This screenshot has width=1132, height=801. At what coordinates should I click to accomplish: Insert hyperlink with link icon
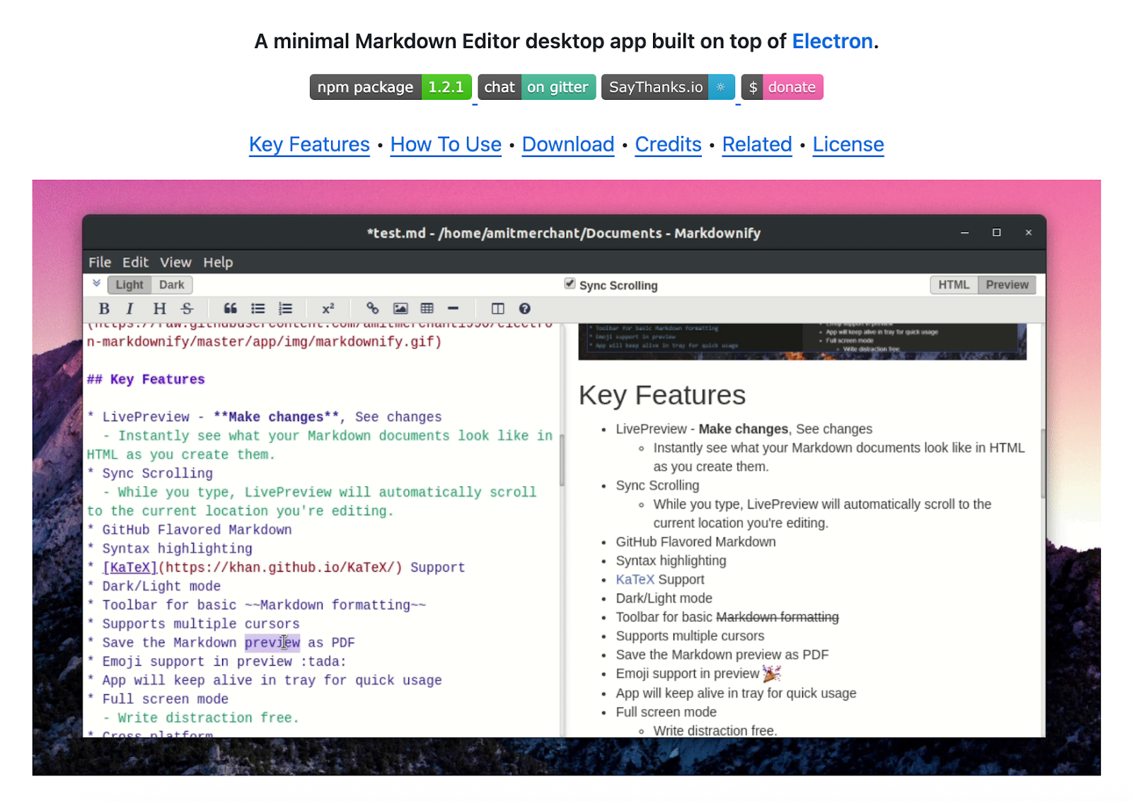tap(373, 309)
